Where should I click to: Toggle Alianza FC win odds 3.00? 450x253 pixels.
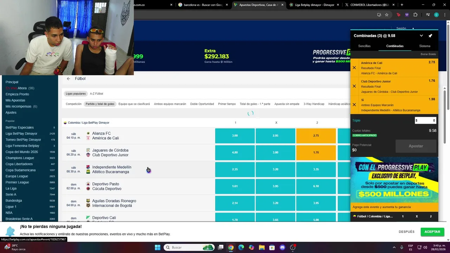click(x=235, y=136)
